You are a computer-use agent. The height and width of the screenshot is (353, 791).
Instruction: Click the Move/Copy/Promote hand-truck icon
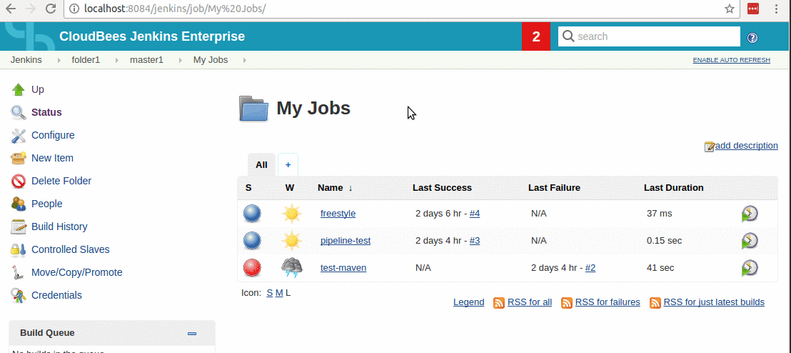[x=18, y=273]
